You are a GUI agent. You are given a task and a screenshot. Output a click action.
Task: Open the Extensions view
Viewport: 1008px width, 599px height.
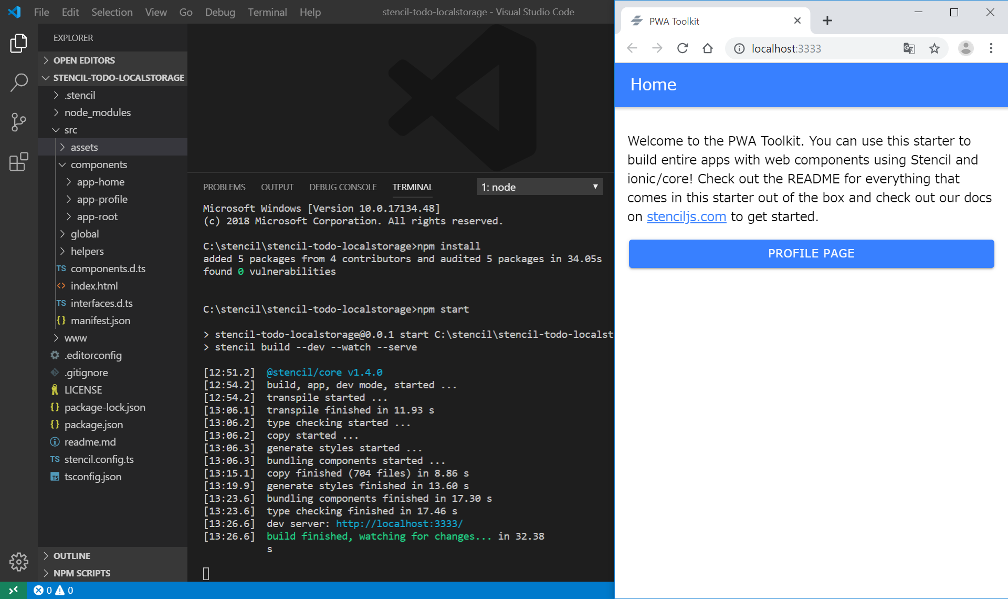18,162
